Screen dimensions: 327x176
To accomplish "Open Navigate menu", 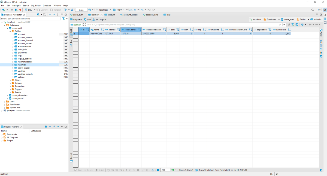I will pyautogui.click(x=16, y=5).
